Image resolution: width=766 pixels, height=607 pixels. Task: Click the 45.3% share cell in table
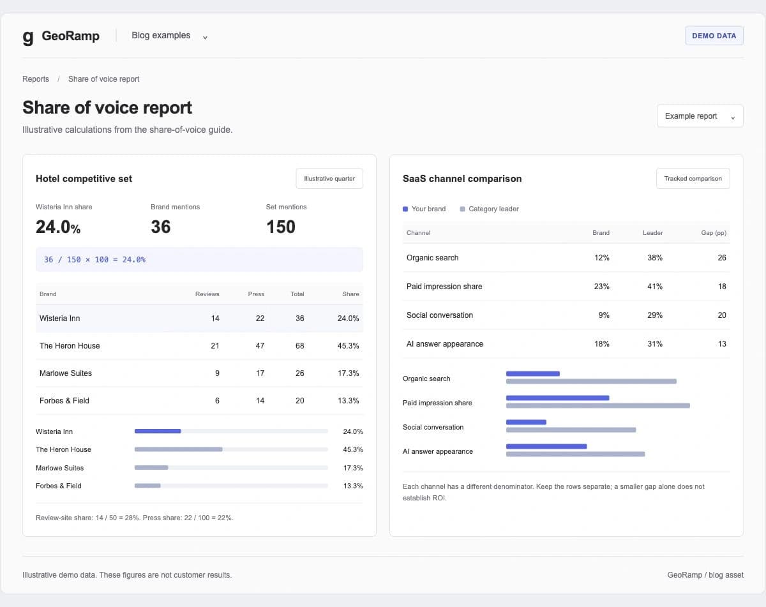click(349, 346)
